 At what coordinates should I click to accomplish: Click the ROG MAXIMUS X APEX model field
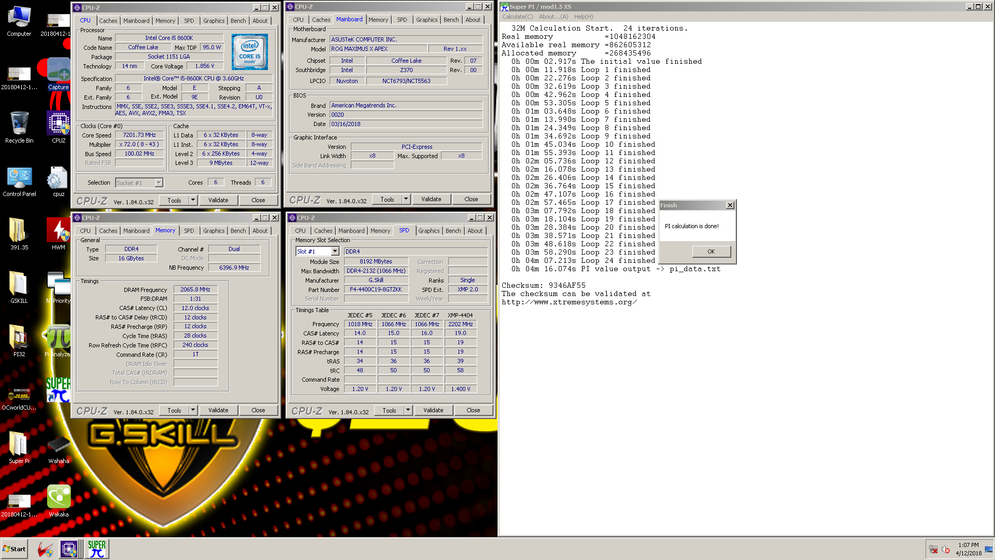click(379, 49)
